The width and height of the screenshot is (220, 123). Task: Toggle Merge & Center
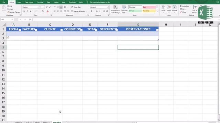pos(78,11)
